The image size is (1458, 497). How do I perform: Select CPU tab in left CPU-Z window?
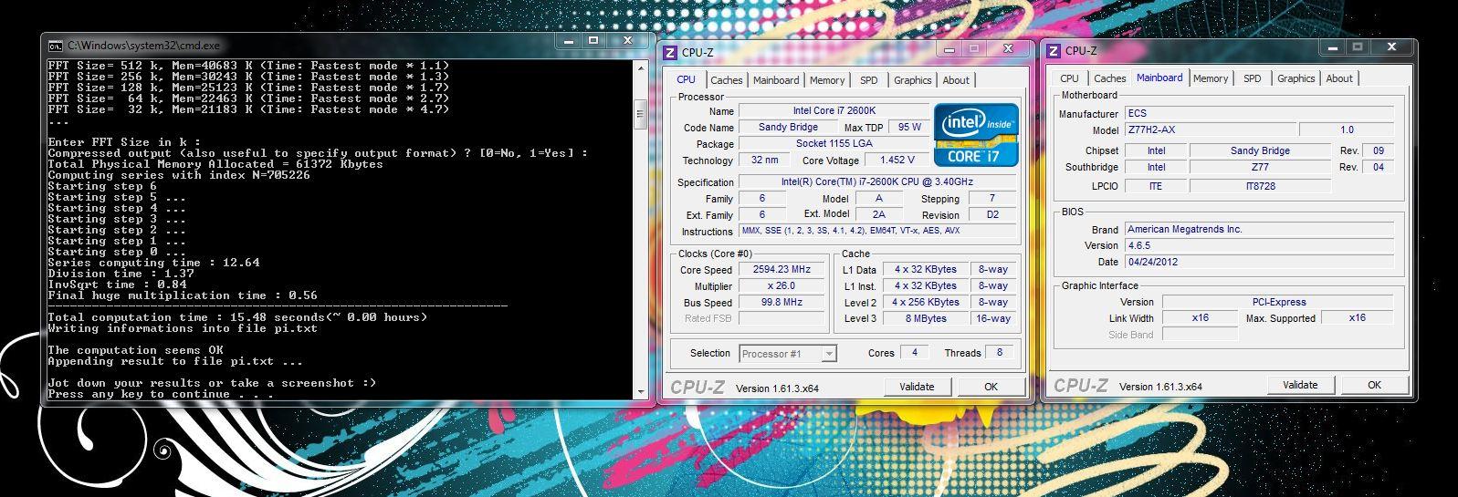click(x=687, y=79)
